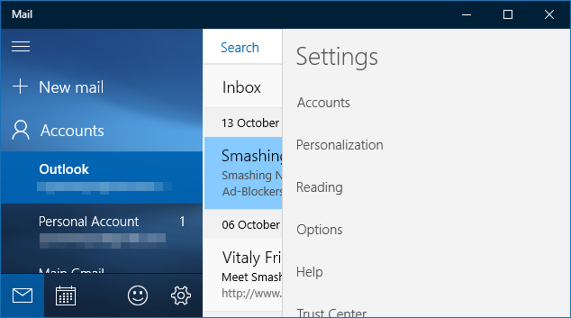Screen dimensions: 571x318
Task: Select the Inbox folder
Action: tap(241, 87)
